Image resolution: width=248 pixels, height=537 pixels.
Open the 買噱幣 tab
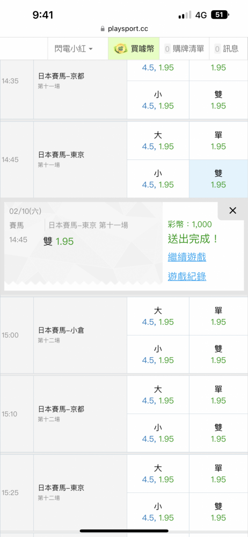(x=134, y=49)
